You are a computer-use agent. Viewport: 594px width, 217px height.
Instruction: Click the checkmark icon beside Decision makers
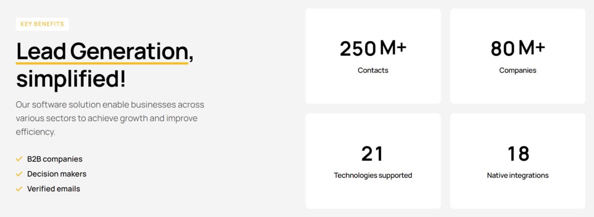pyautogui.click(x=19, y=174)
